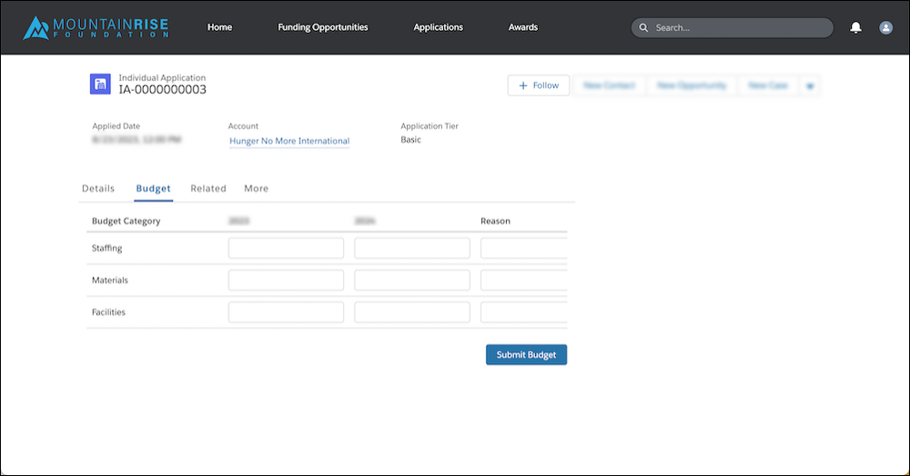Click the blurred New Contact button
The image size is (910, 476).
tap(609, 85)
